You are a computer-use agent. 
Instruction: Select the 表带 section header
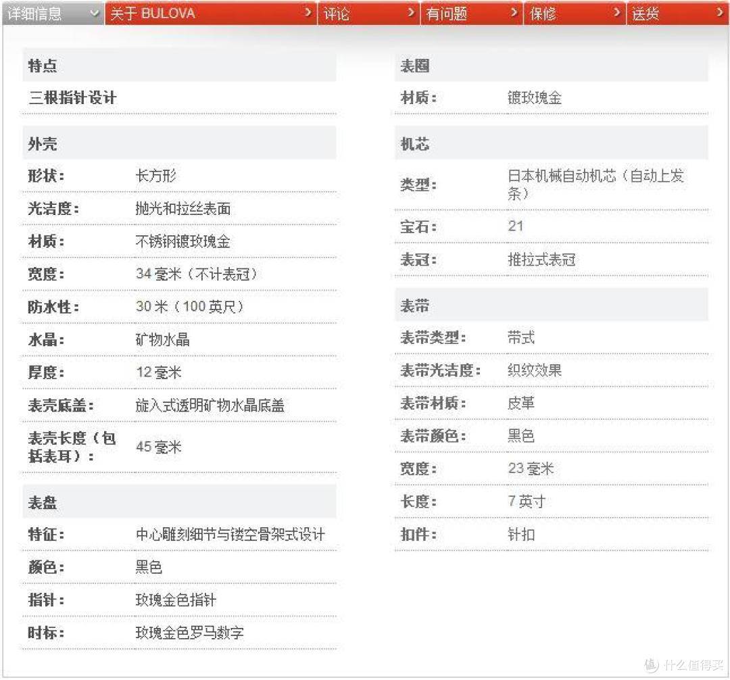coord(552,306)
